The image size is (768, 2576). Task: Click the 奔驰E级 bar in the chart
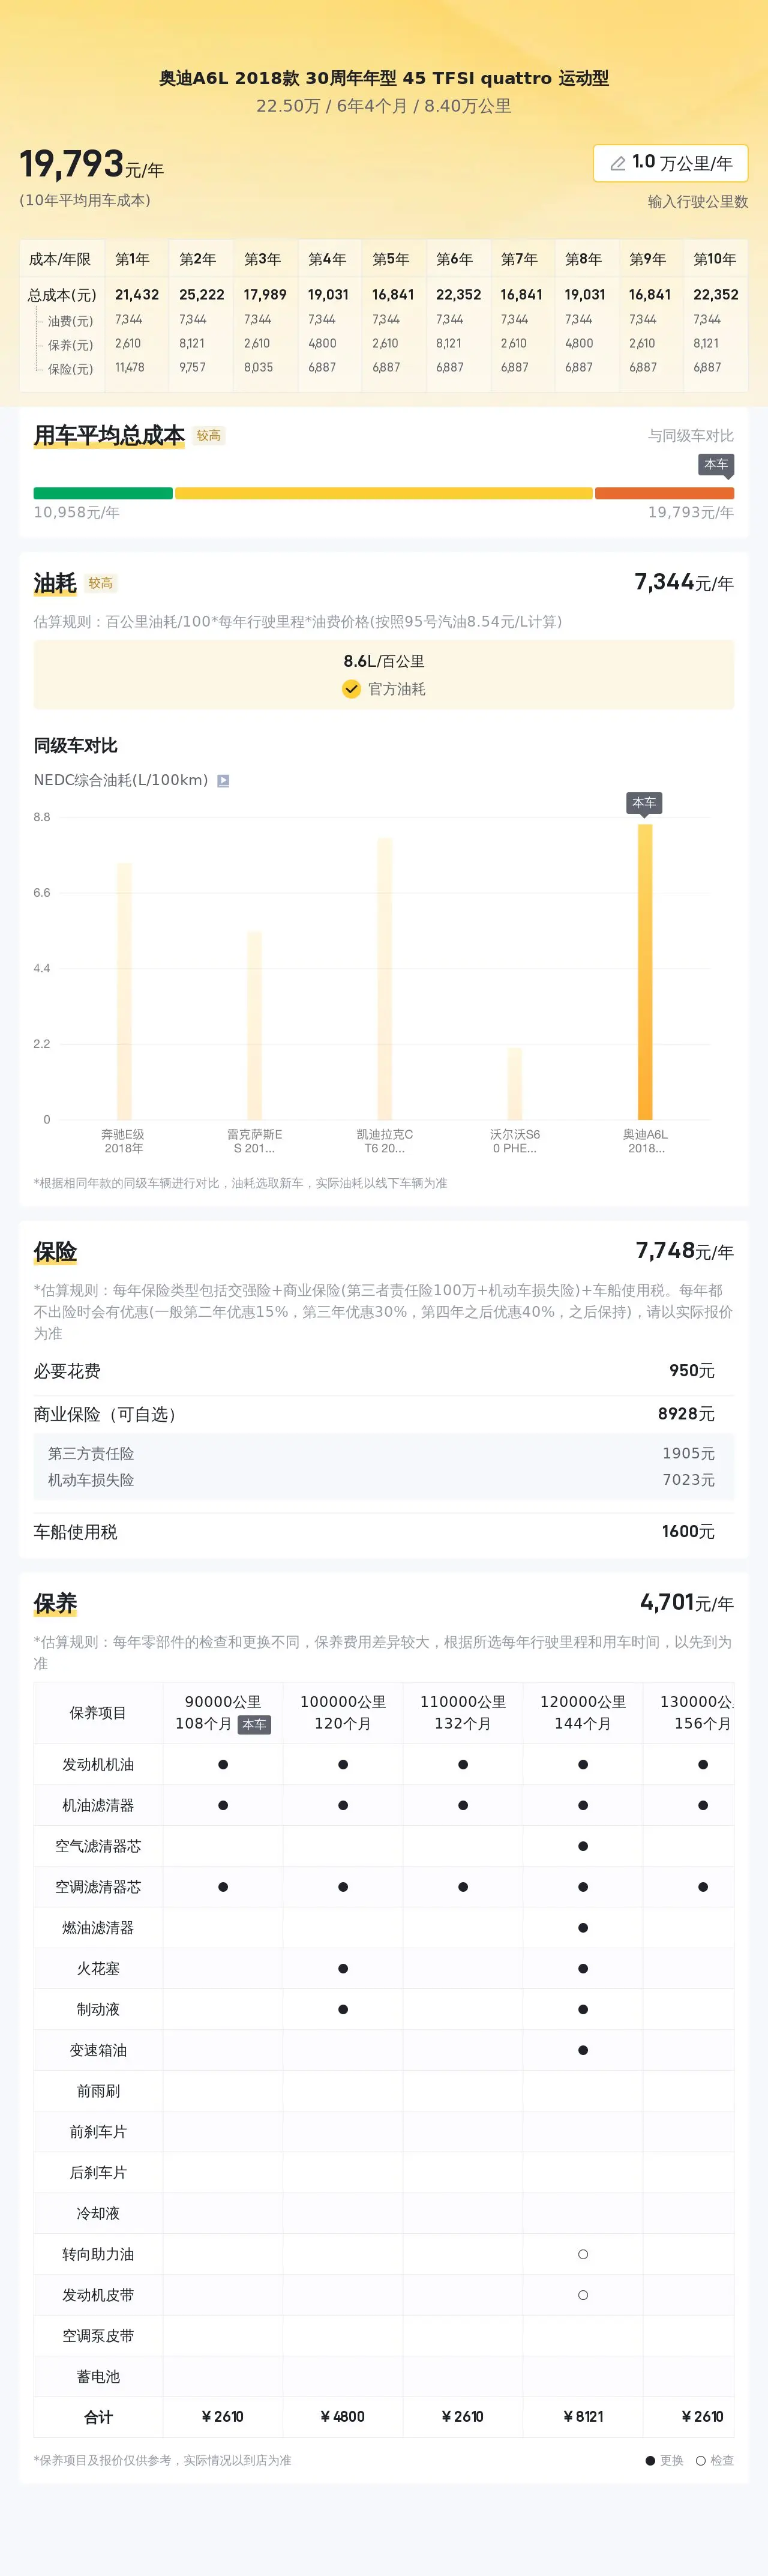pos(124,991)
